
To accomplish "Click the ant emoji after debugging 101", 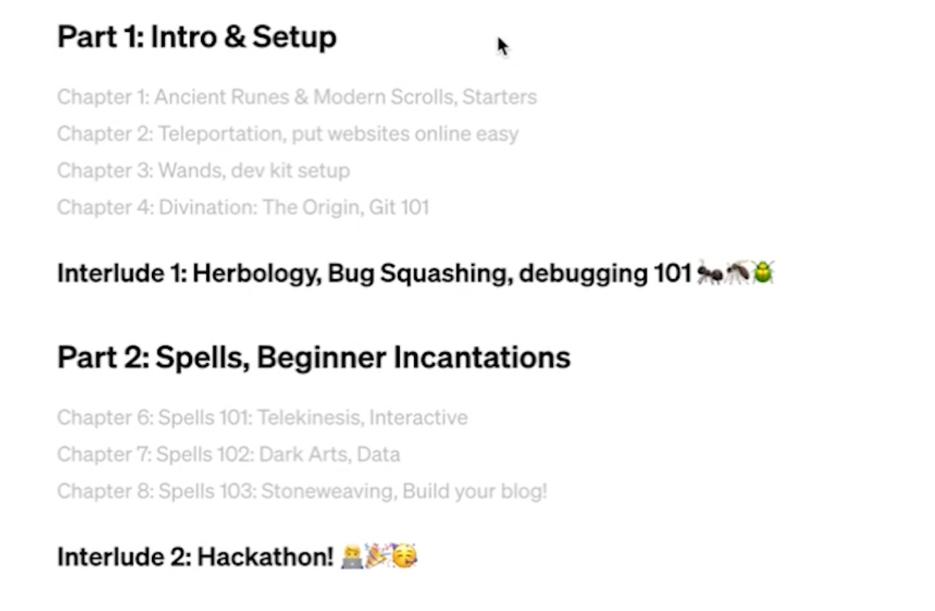I will pyautogui.click(x=709, y=273).
